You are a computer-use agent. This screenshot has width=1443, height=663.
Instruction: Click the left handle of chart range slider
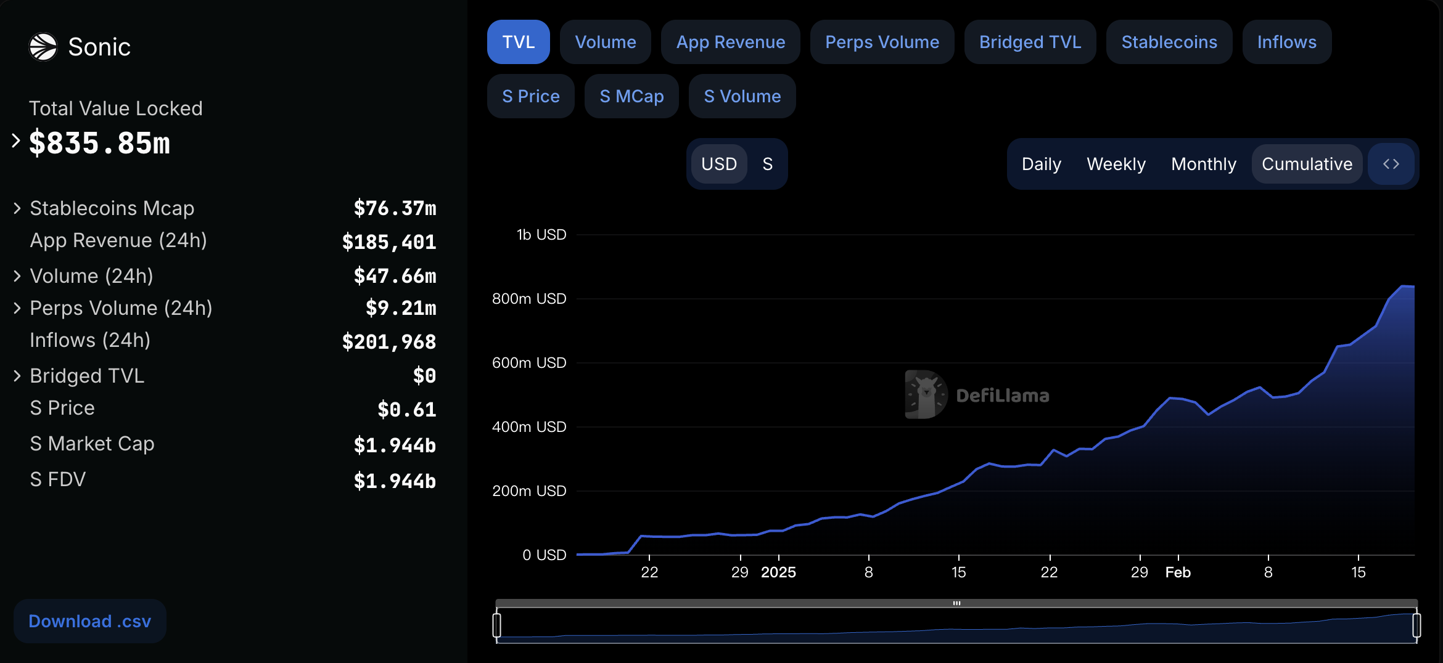point(496,625)
